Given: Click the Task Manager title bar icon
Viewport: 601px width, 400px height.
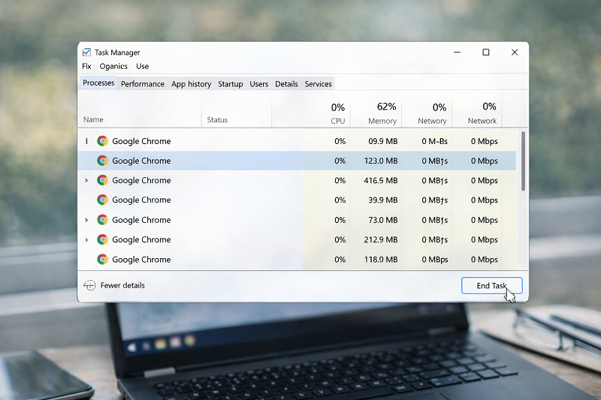Looking at the screenshot, I should pos(86,52).
